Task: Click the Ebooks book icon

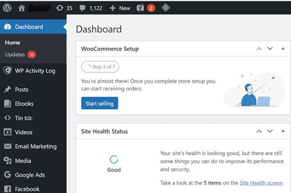Action: coord(7,104)
